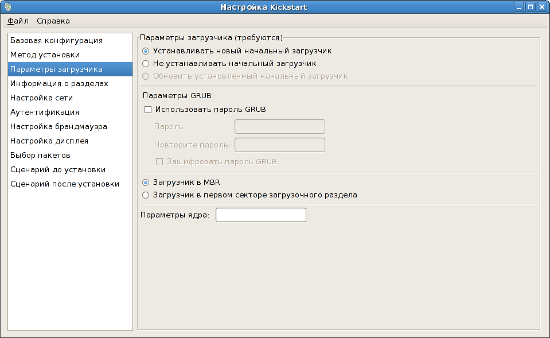The height and width of the screenshot is (338, 550).
Task: Select "Настройка брандмауэра" in the sidebar
Action: pos(57,126)
